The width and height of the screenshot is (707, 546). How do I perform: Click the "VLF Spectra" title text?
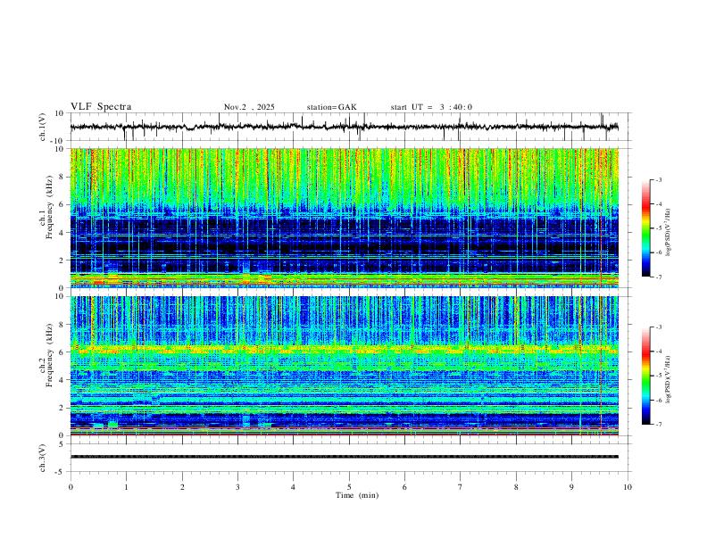click(x=101, y=107)
